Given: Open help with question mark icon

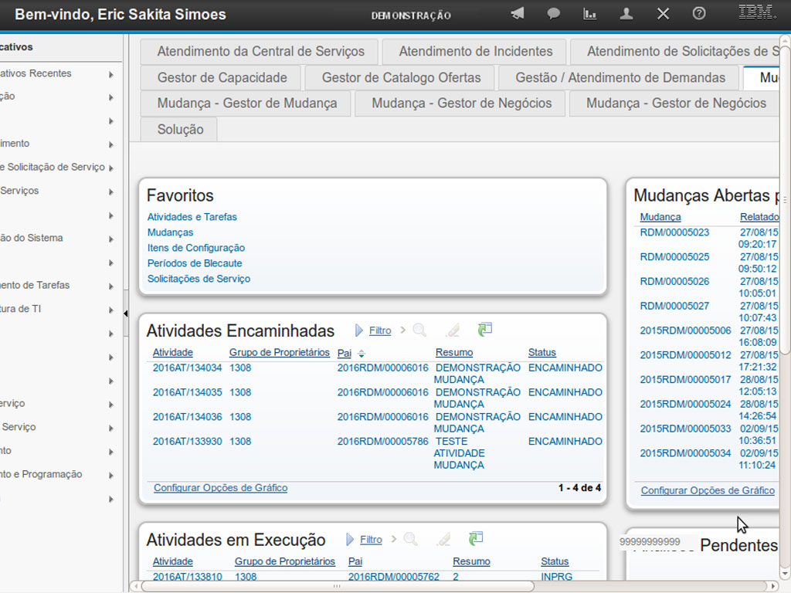Looking at the screenshot, I should point(699,13).
